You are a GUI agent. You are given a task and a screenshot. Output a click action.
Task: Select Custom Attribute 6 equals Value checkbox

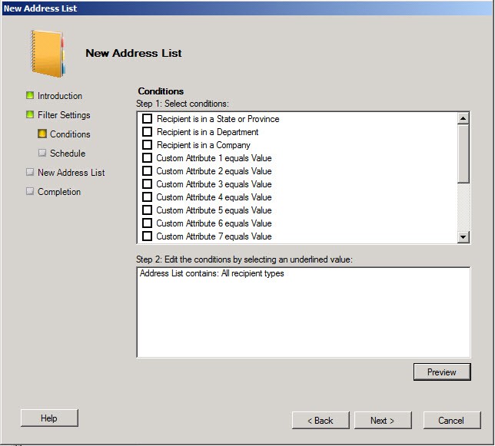147,223
